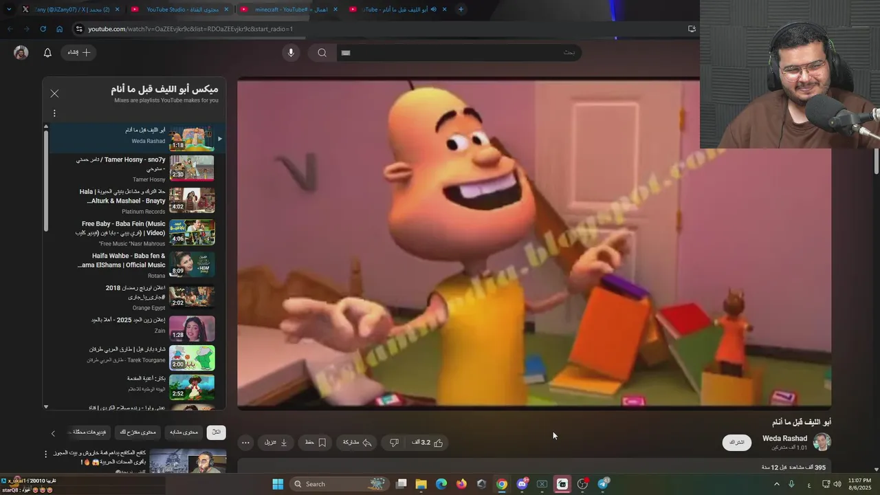Switch to the YouTube Studio browser tab
Viewport: 880px width, 495px height.
point(179,10)
